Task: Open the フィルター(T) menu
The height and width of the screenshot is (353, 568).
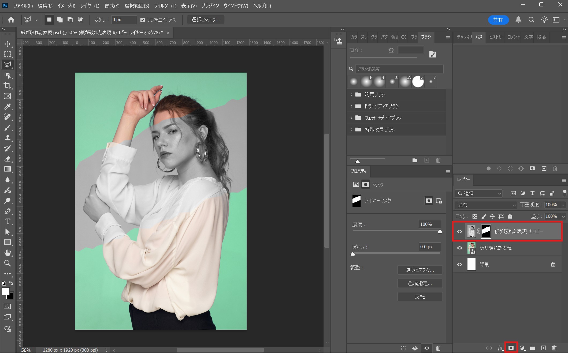Action: pos(165,6)
